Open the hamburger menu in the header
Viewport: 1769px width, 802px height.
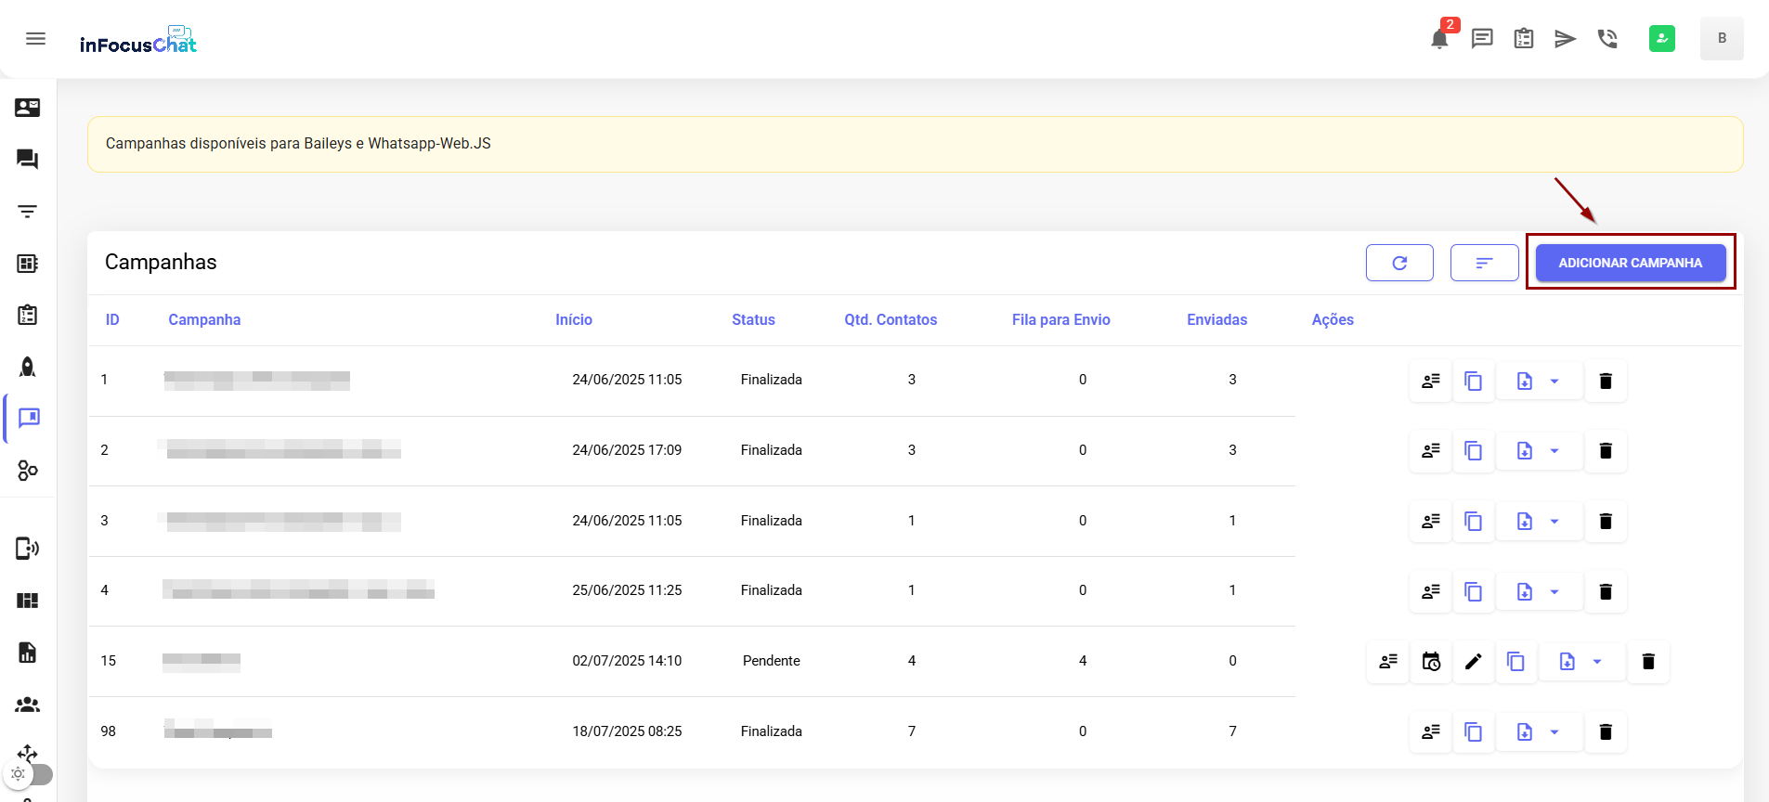(x=35, y=39)
